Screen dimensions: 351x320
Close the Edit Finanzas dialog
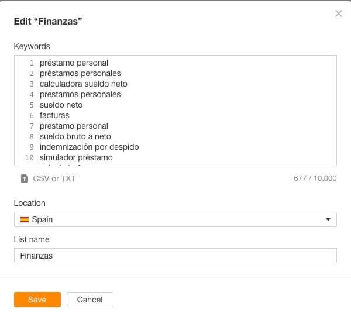(338, 13)
